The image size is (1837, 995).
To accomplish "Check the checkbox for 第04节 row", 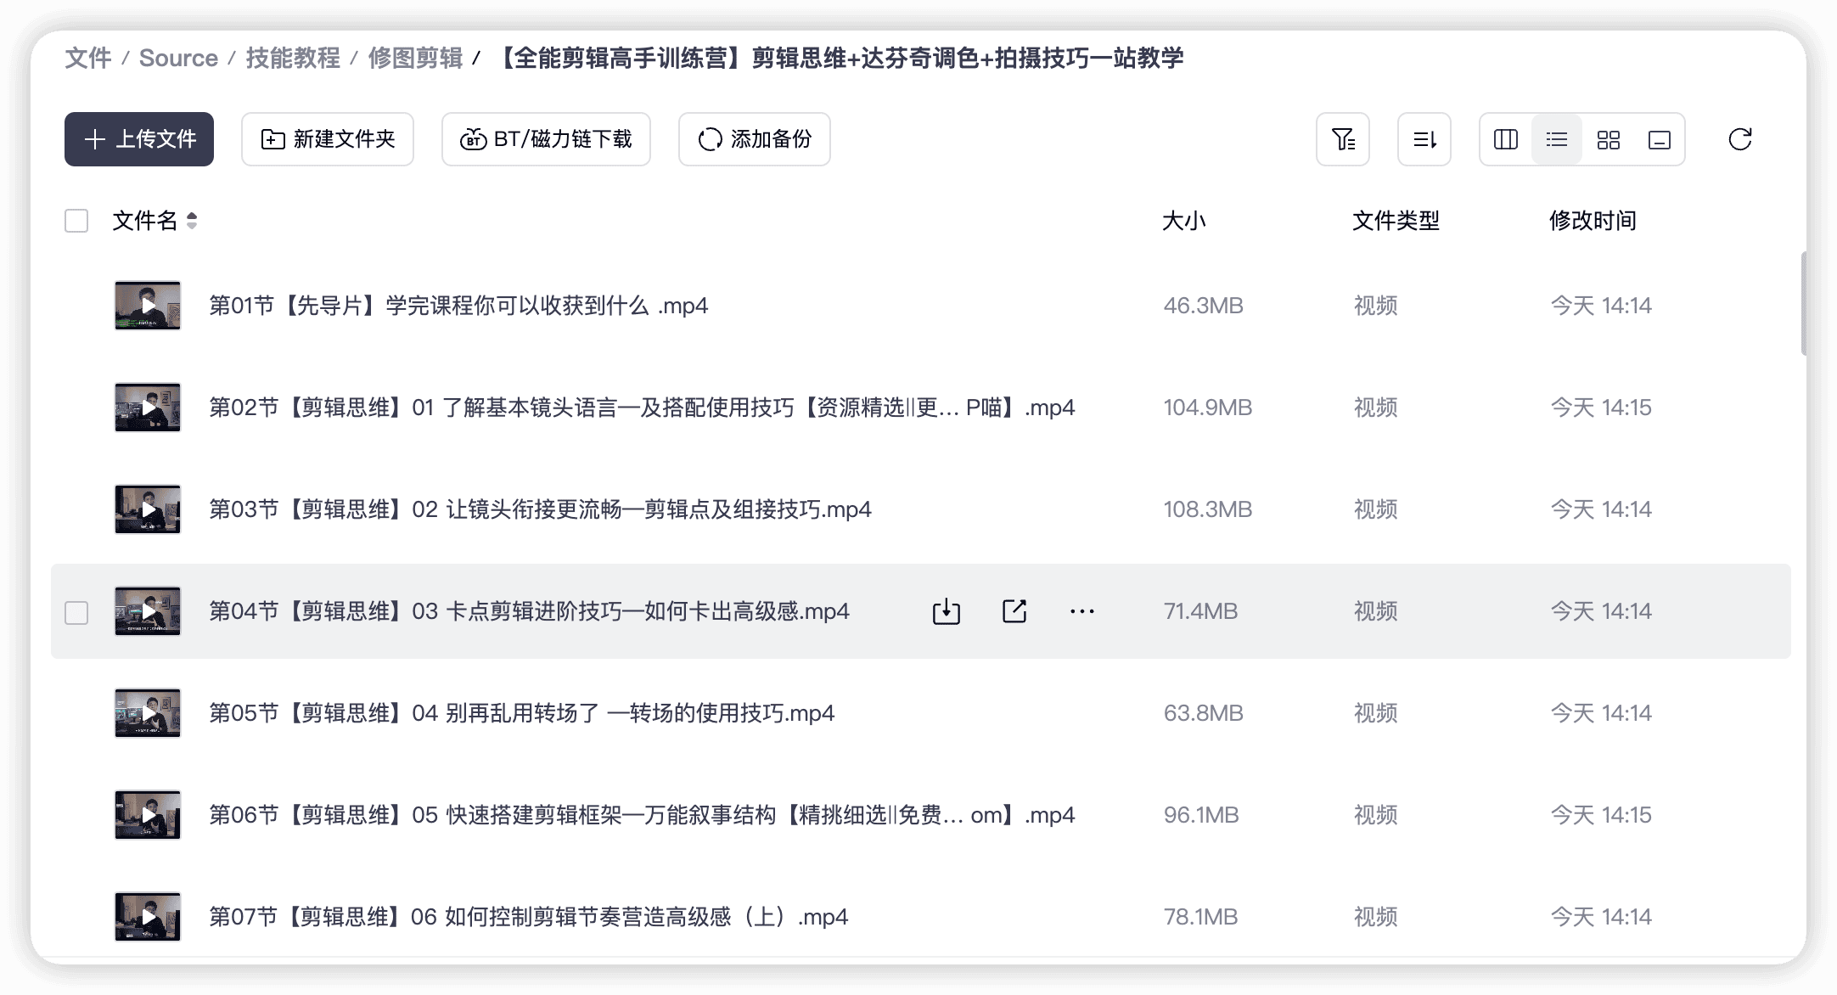I will tap(76, 610).
